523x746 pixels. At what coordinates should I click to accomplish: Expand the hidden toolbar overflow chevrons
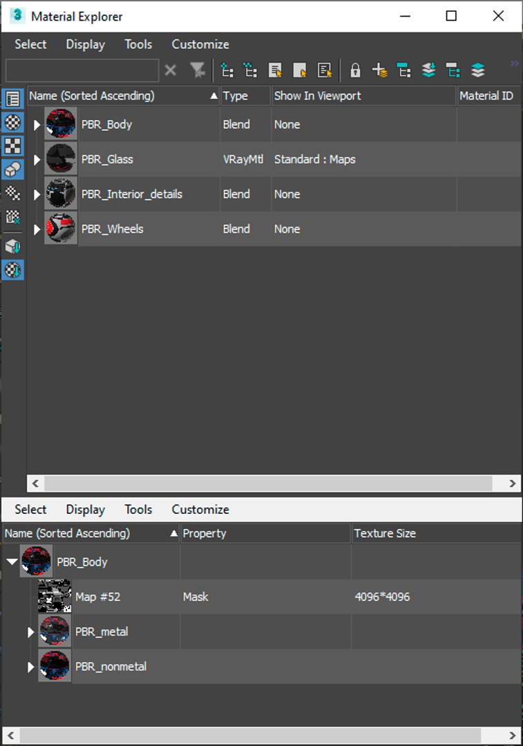point(514,64)
